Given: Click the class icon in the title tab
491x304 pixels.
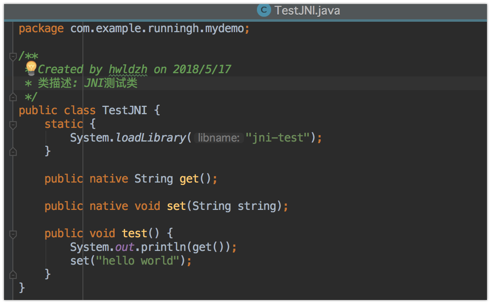Looking at the screenshot, I should pyautogui.click(x=264, y=10).
